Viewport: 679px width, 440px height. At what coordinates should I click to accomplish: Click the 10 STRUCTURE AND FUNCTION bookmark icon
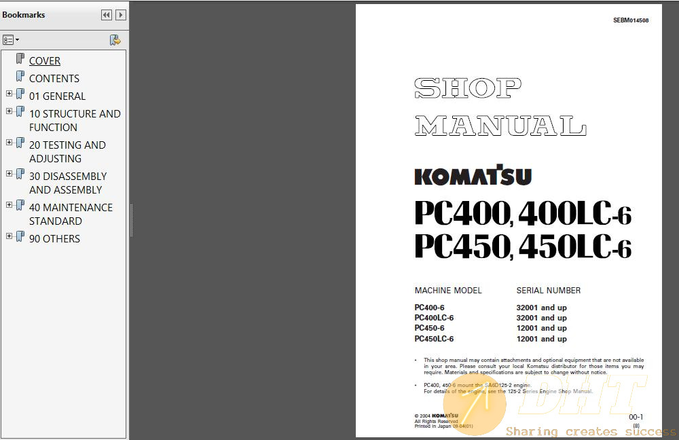tap(20, 112)
